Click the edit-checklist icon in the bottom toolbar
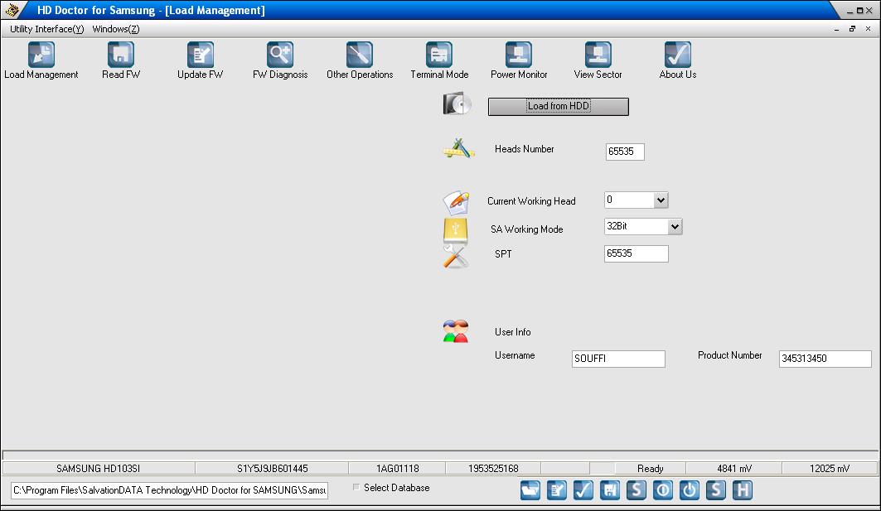Image resolution: width=881 pixels, height=511 pixels. click(x=557, y=490)
